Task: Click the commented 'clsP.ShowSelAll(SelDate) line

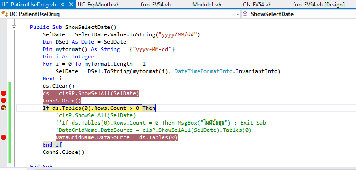Action: 96,115
